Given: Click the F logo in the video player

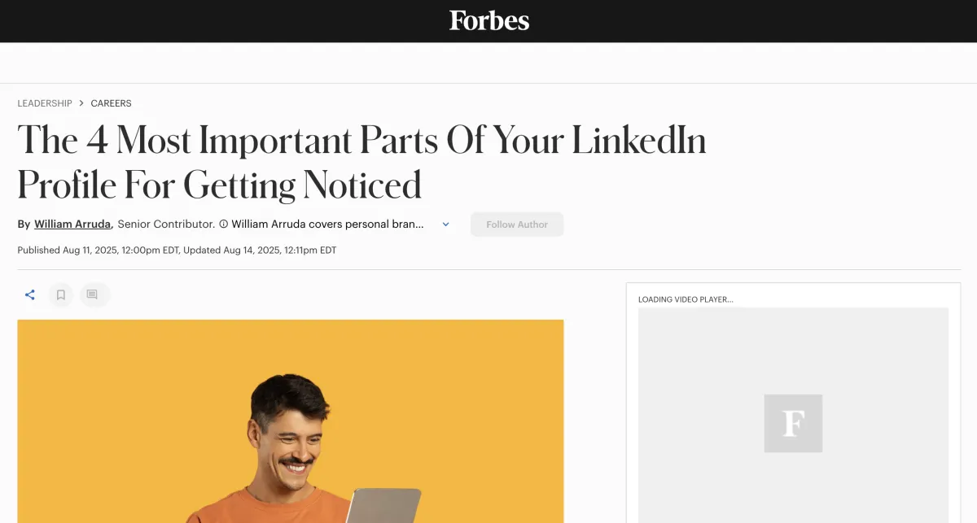Looking at the screenshot, I should click(793, 423).
